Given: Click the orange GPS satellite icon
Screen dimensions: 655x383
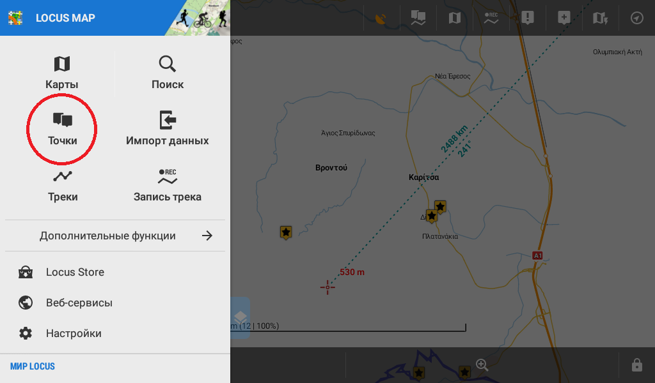Looking at the screenshot, I should click(x=382, y=18).
